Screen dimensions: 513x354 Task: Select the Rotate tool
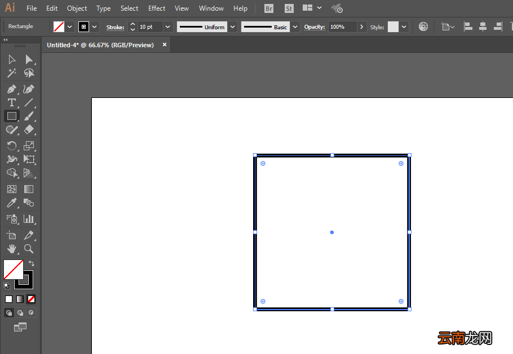click(12, 146)
